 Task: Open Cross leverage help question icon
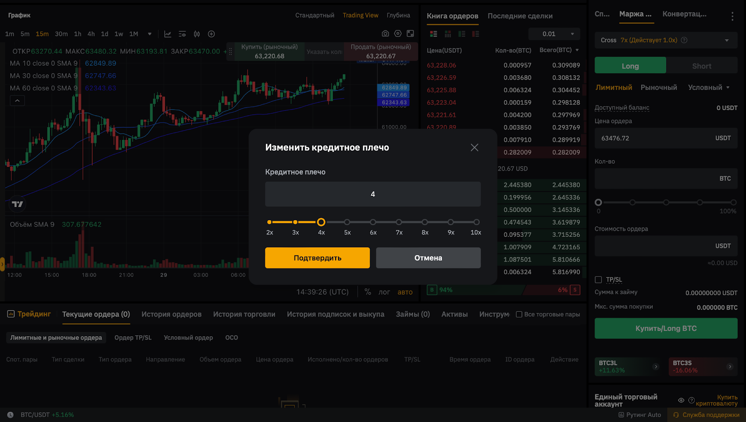point(684,40)
